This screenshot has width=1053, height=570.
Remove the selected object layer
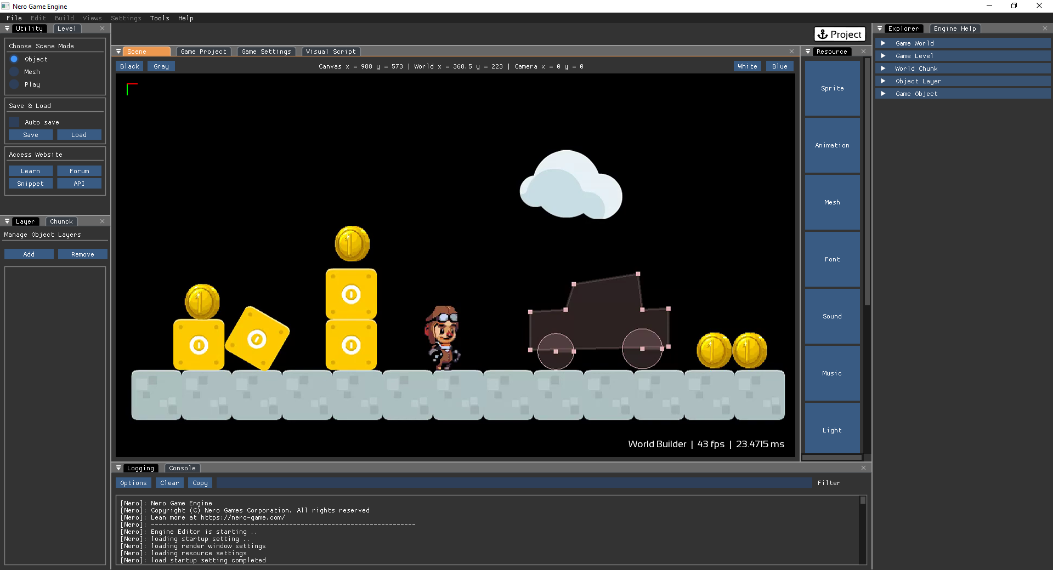click(83, 254)
